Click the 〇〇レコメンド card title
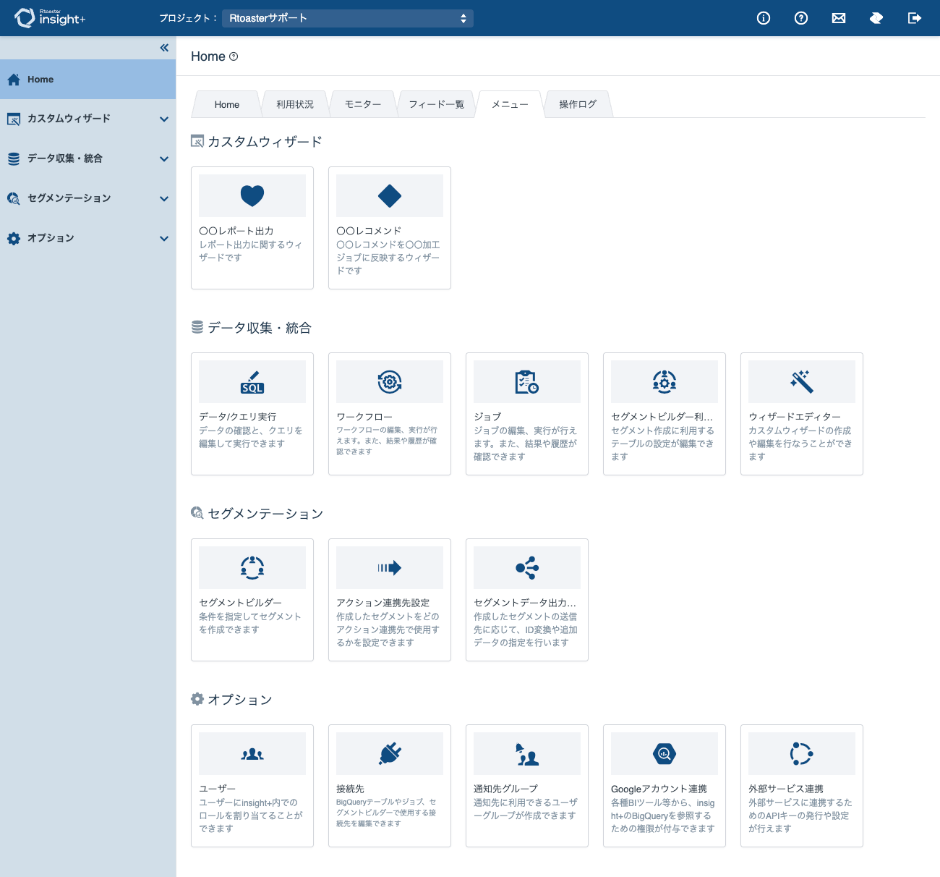This screenshot has height=877, width=940. pos(369,231)
